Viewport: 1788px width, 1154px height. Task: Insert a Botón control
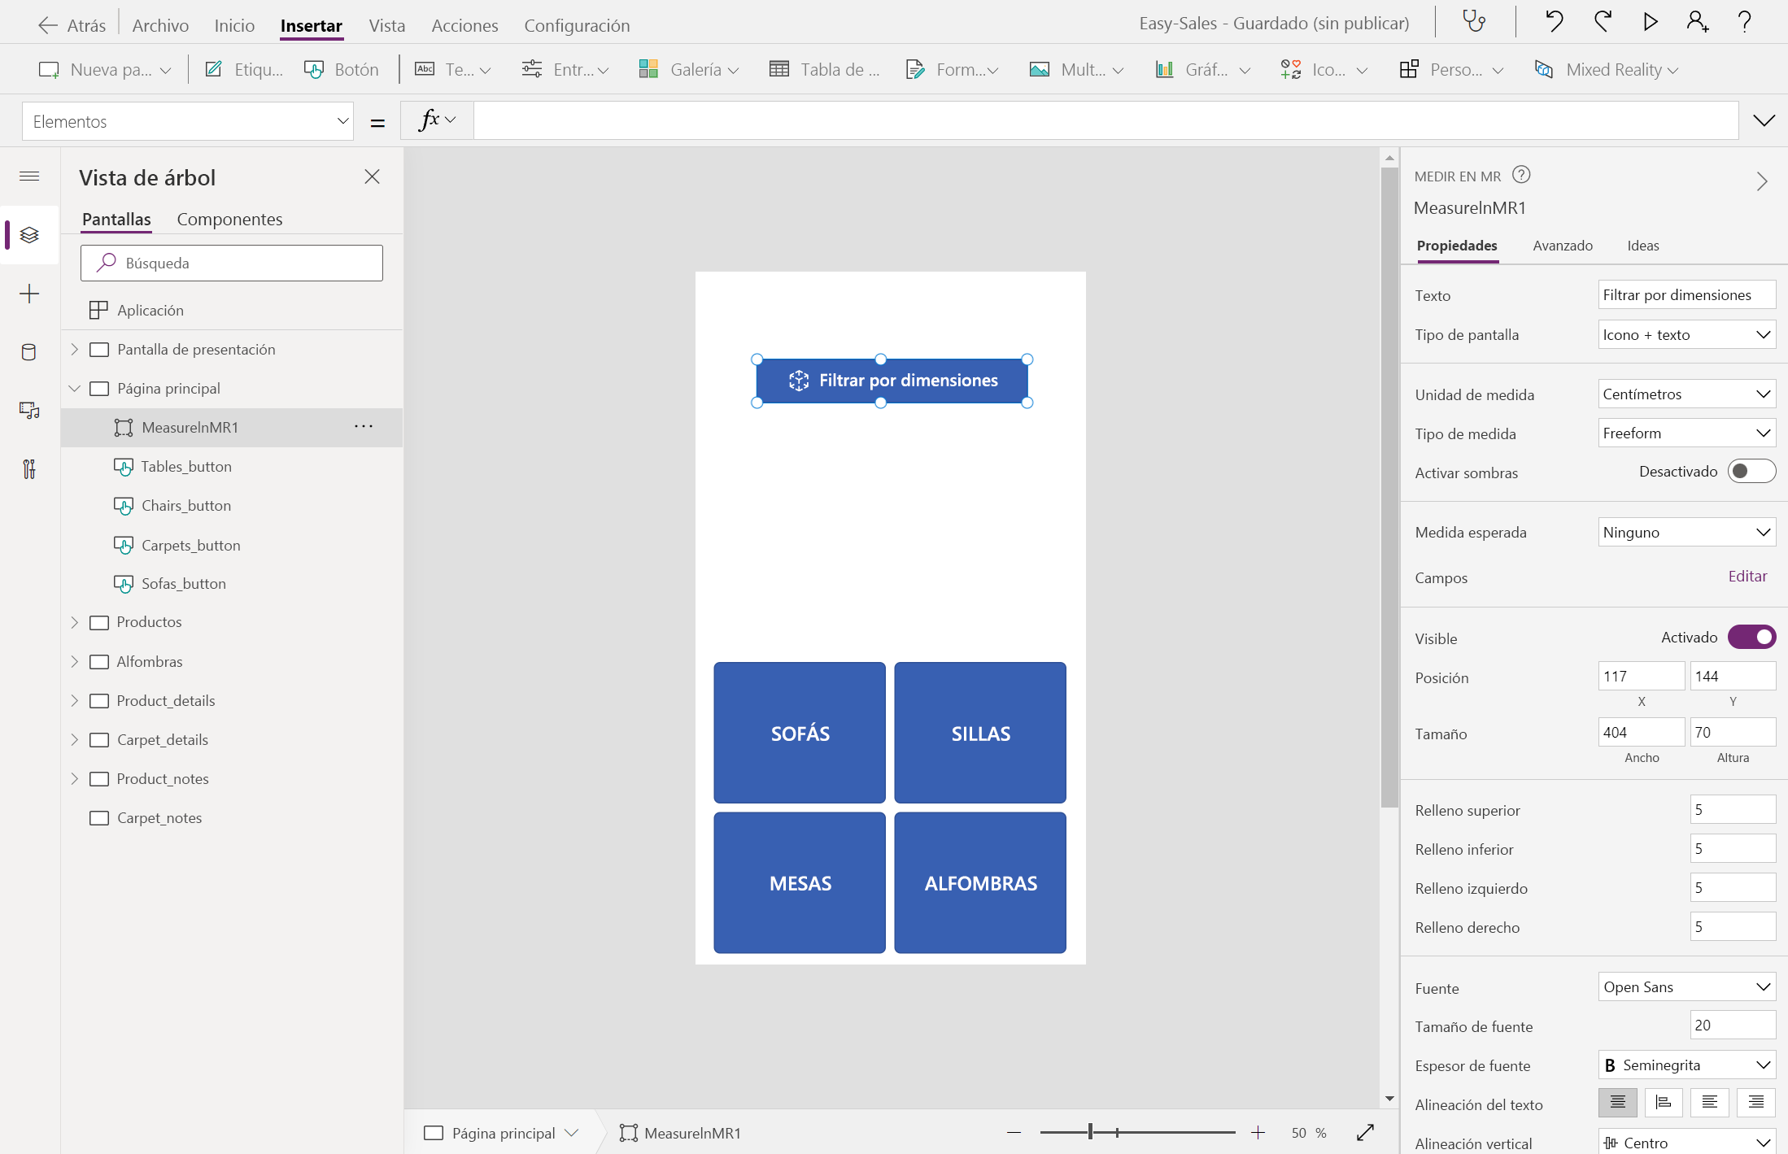(x=342, y=69)
